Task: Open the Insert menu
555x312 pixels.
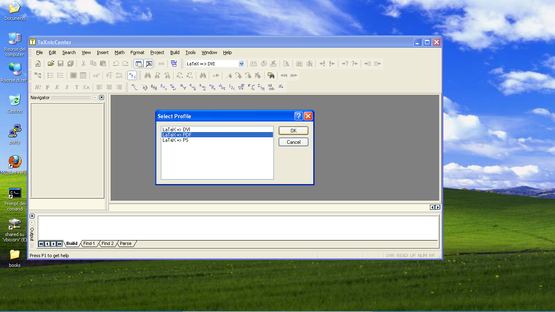Action: (x=103, y=52)
